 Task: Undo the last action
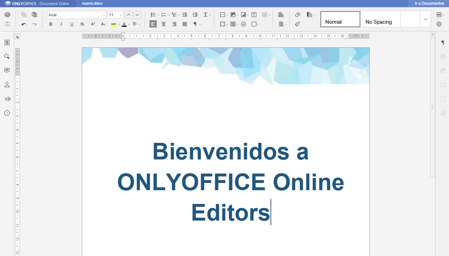24,24
